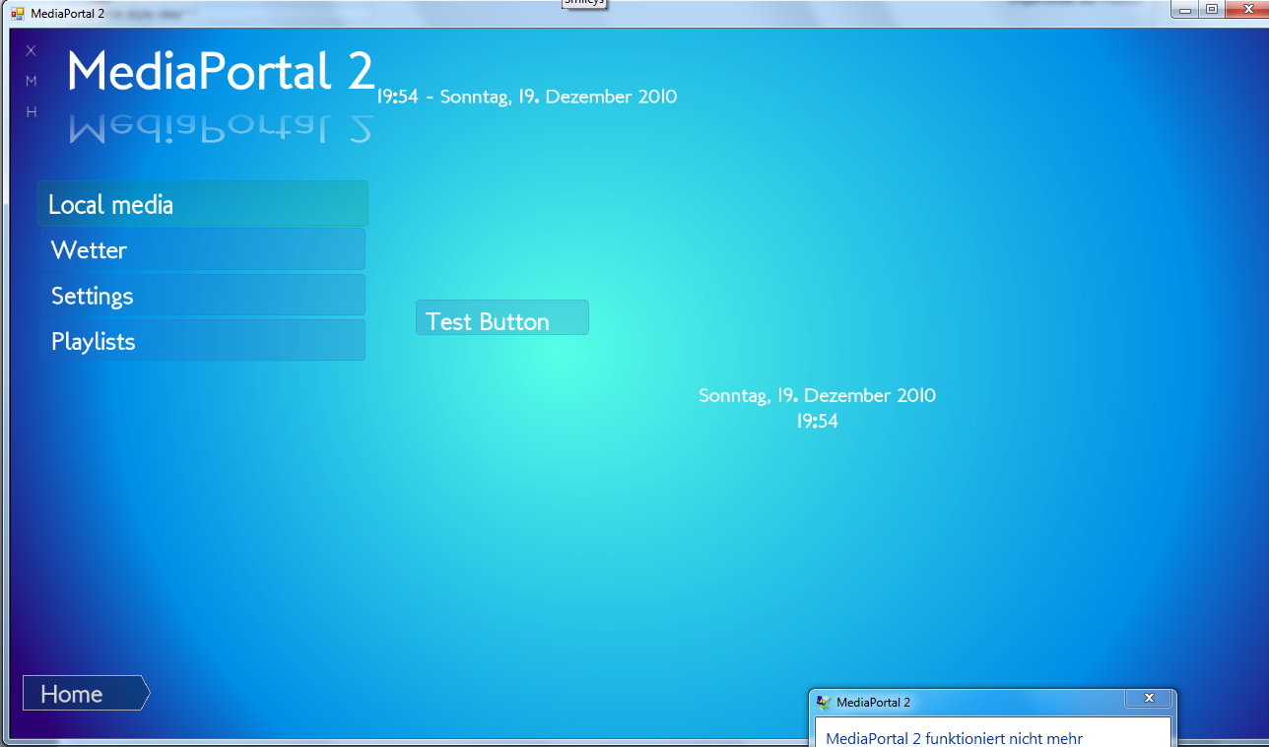This screenshot has height=747, width=1269.
Task: Click the MediaPortal 2 window title bar icon
Action: coord(18,14)
